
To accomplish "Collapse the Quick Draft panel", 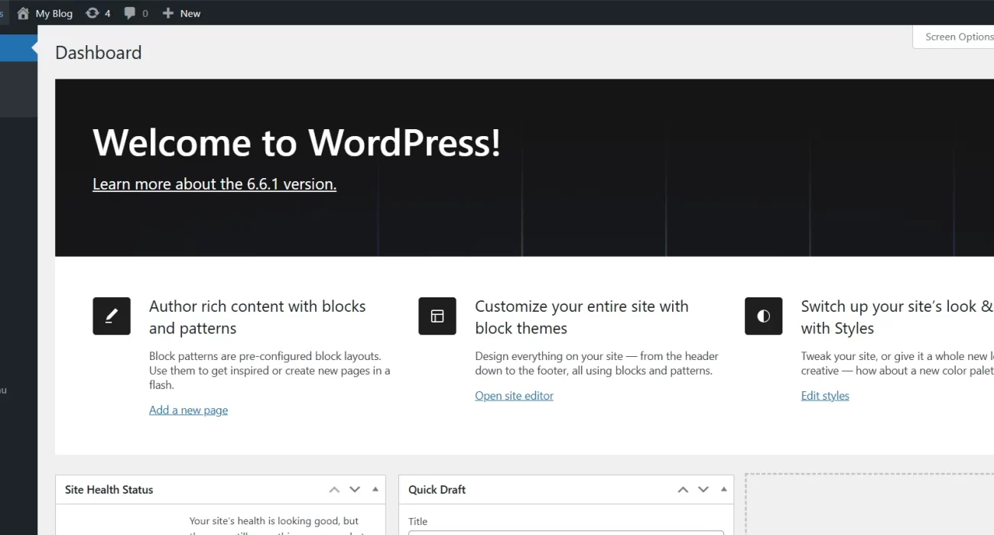I will click(x=723, y=490).
